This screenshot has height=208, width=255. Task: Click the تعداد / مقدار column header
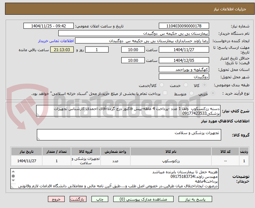coord(57,151)
